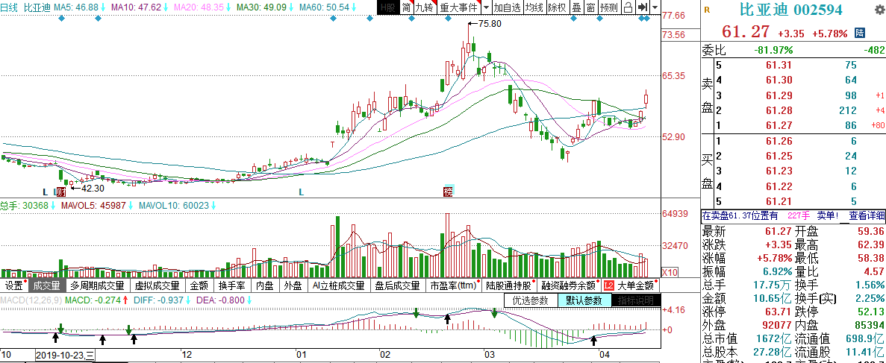Select the 金额 indicator tab
Screen dimensions: 886x363
(x=199, y=285)
